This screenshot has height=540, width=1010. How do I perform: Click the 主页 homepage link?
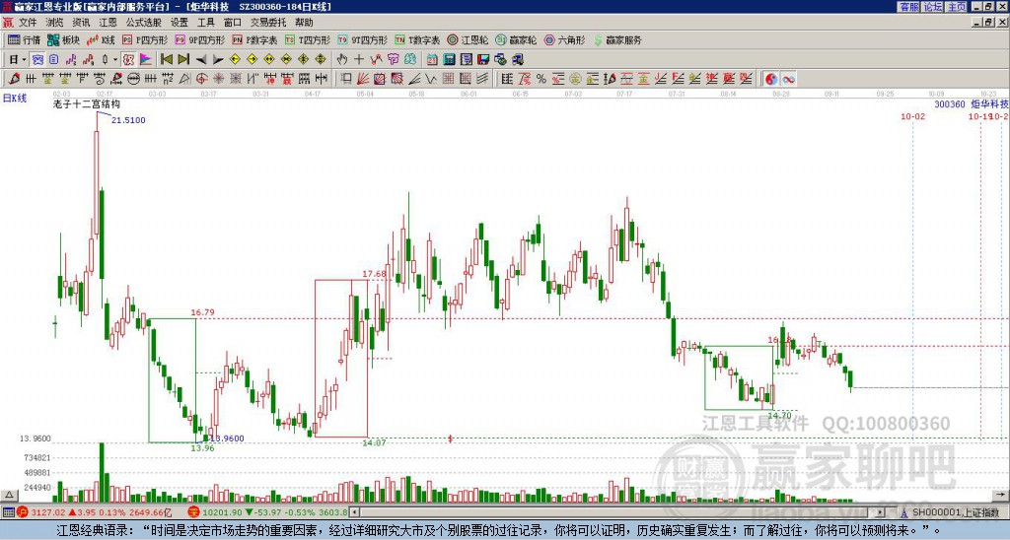click(x=957, y=7)
